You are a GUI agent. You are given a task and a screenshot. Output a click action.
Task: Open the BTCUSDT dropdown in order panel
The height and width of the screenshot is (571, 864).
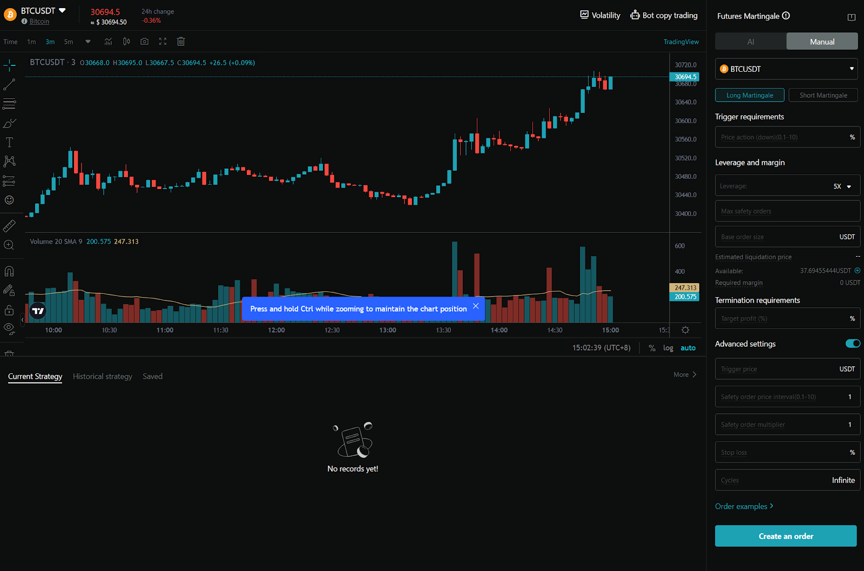click(x=787, y=69)
